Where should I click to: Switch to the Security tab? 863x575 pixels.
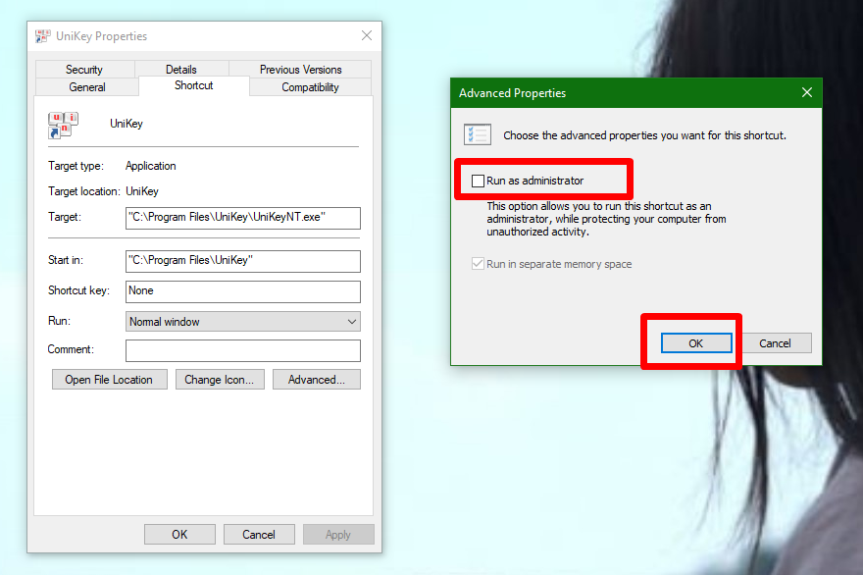pyautogui.click(x=84, y=70)
